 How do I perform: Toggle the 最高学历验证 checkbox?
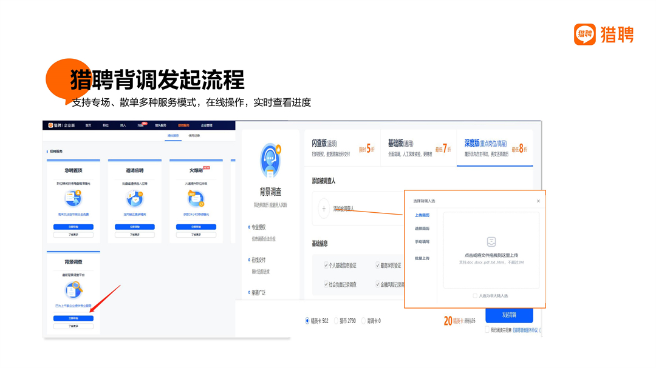click(x=377, y=266)
